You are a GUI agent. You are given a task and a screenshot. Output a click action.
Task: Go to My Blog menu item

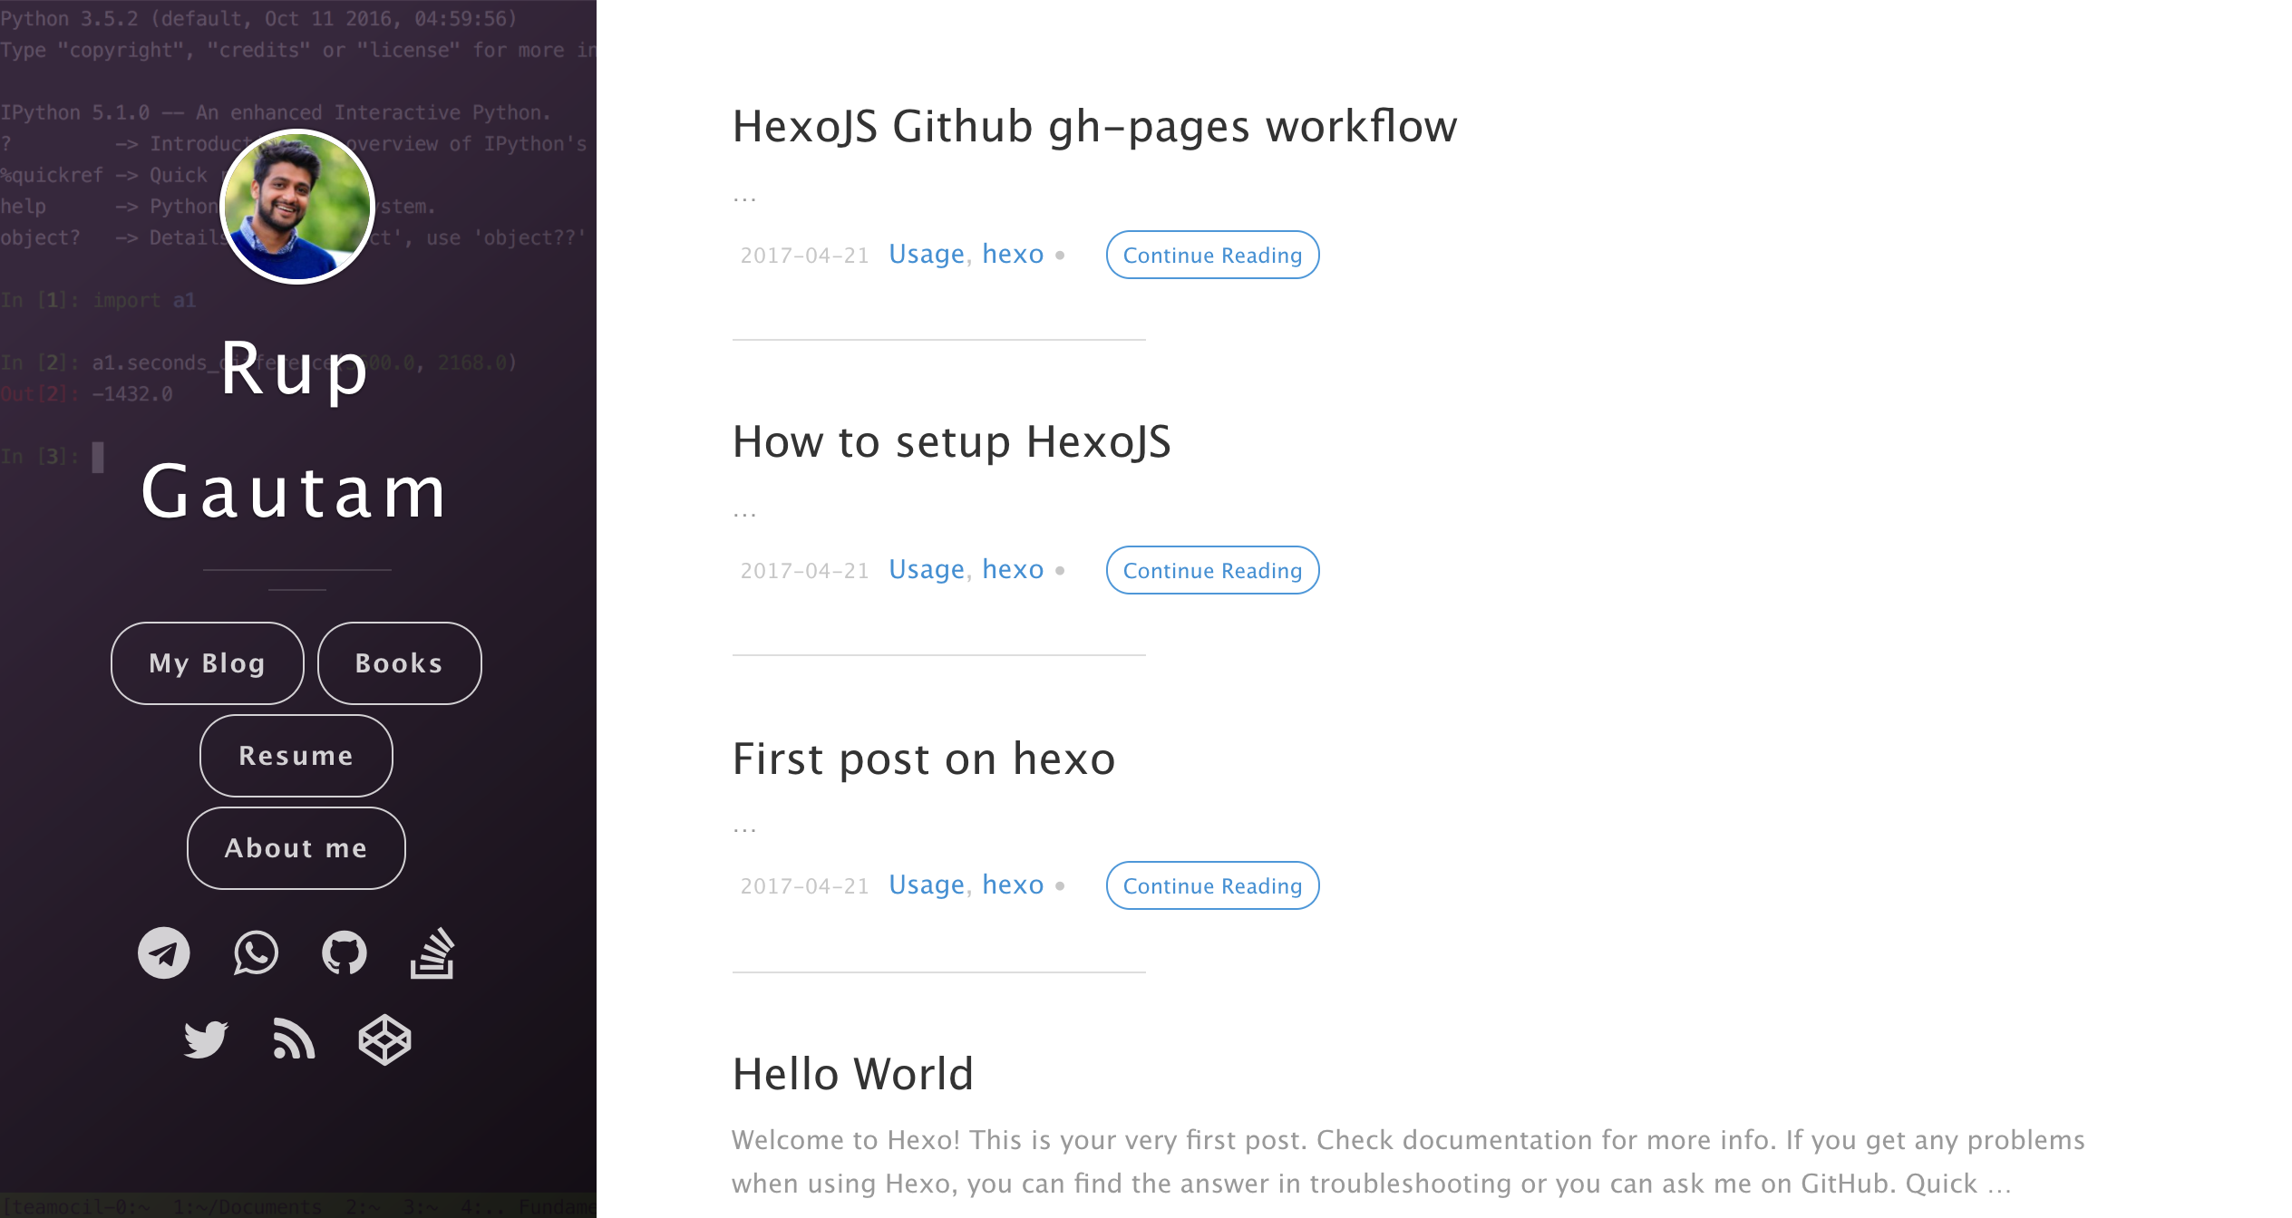208,663
